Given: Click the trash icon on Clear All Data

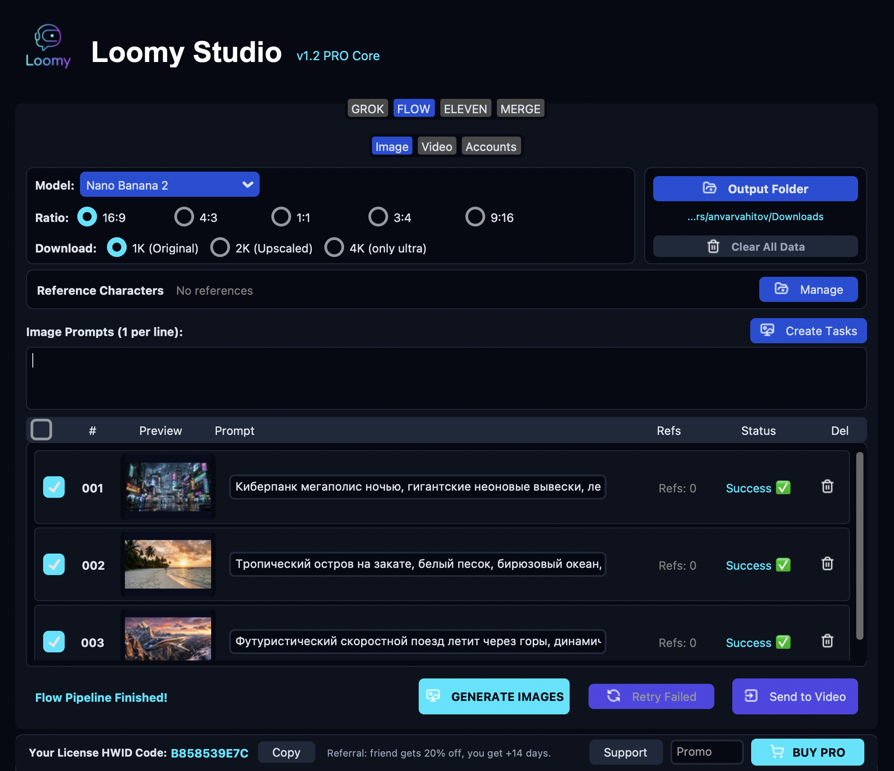Looking at the screenshot, I should point(713,247).
